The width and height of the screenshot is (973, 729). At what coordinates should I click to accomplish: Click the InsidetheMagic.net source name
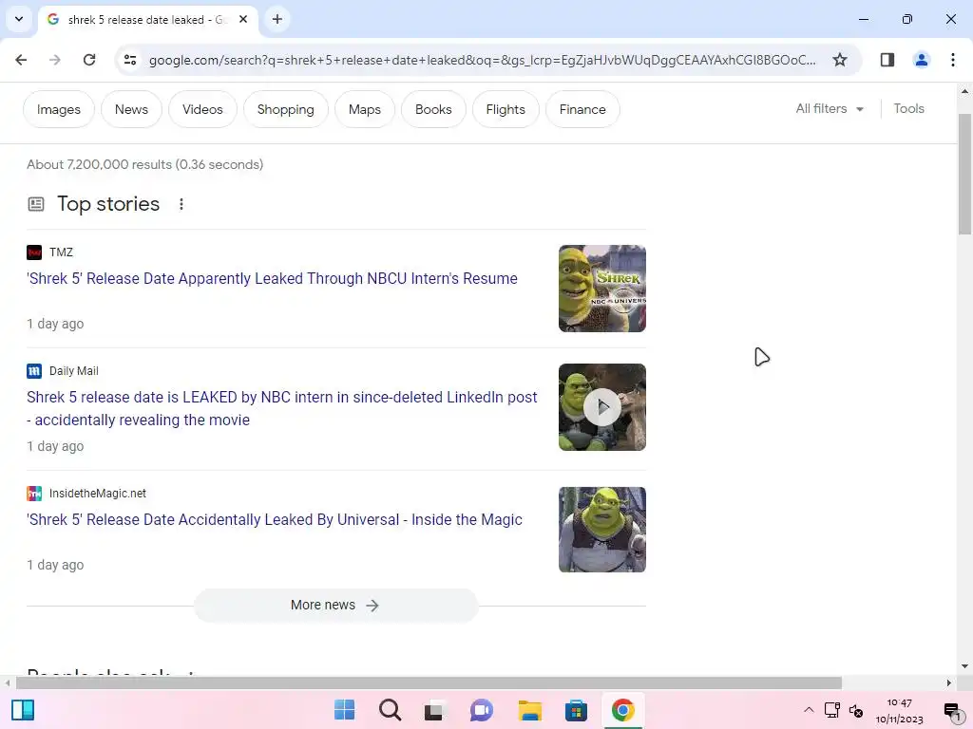pos(98,494)
